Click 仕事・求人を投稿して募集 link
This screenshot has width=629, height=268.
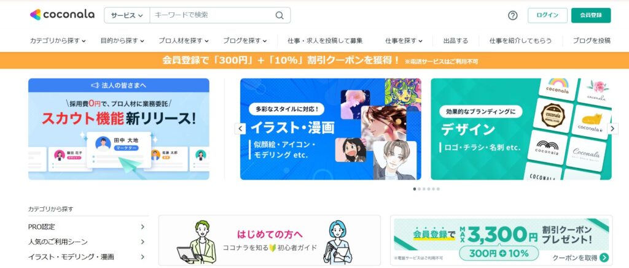[325, 40]
